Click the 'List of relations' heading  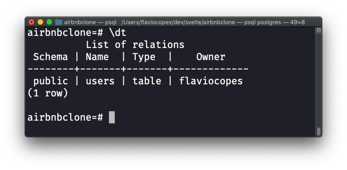coord(135,45)
